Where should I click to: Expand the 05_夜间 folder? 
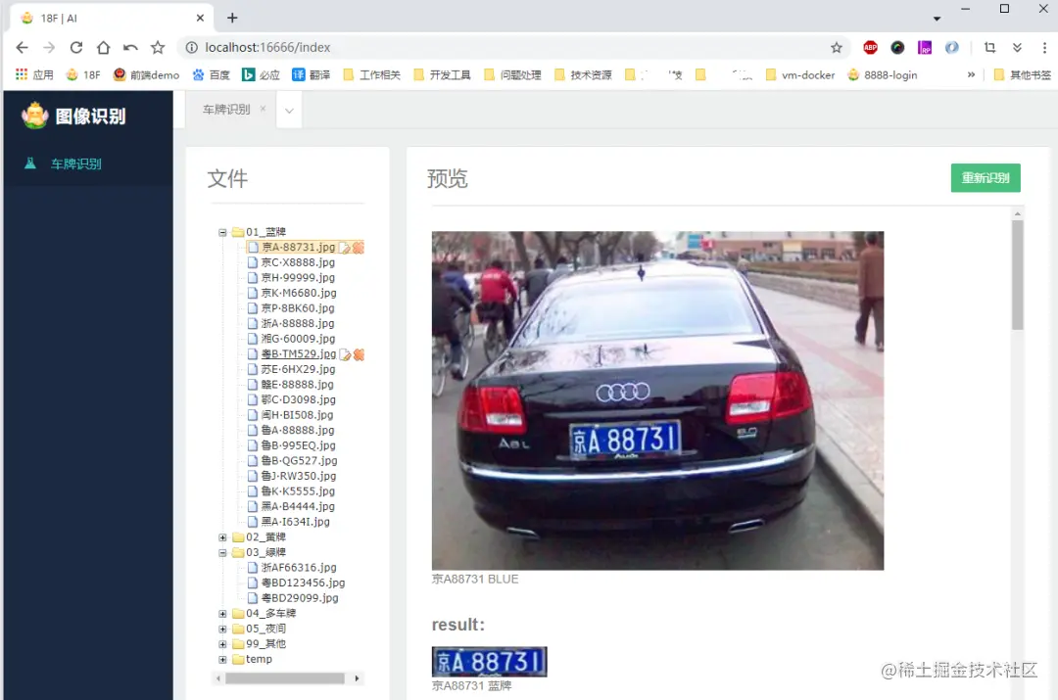point(222,629)
